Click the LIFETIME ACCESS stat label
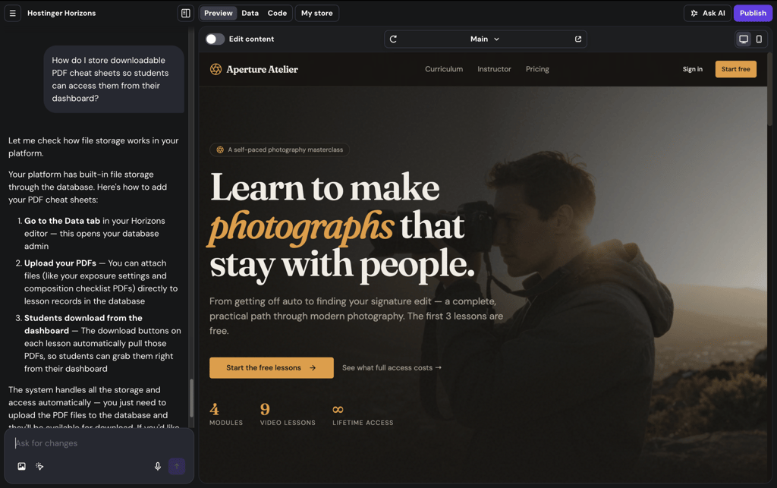The image size is (777, 488). pyautogui.click(x=363, y=423)
